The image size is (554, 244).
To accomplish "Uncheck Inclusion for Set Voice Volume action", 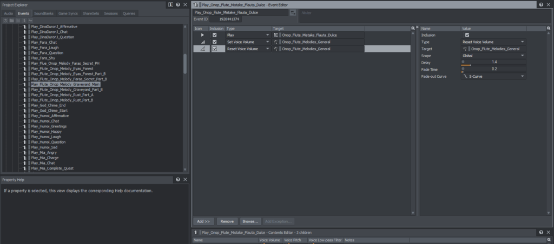I will 215,42.
